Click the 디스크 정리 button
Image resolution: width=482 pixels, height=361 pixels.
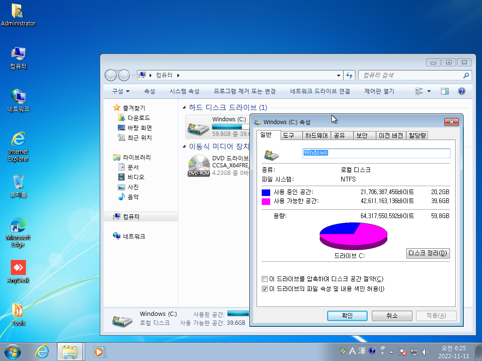click(x=428, y=253)
